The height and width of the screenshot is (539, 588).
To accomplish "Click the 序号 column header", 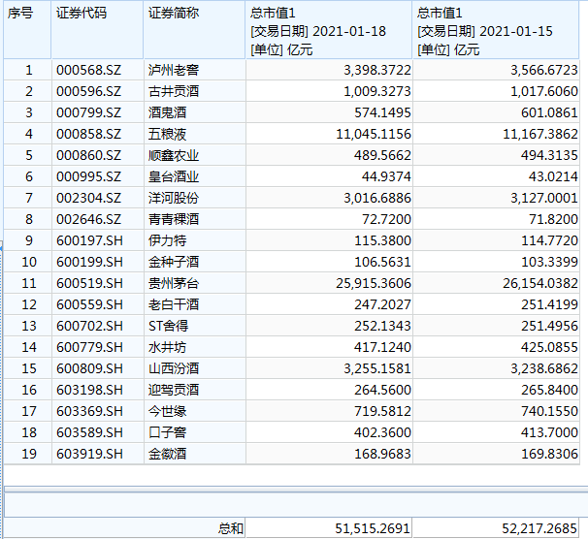I will pyautogui.click(x=27, y=30).
